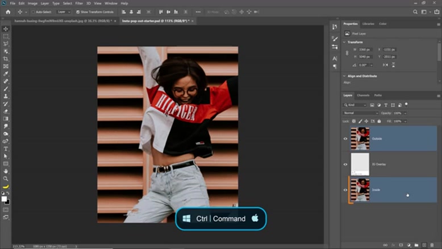Switch to the Channels tab

(363, 96)
